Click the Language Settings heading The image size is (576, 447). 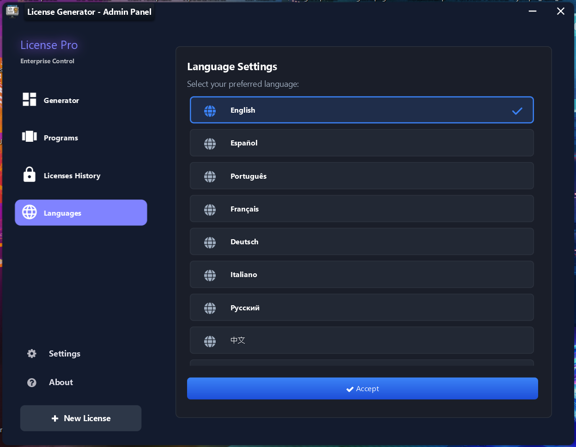point(232,67)
